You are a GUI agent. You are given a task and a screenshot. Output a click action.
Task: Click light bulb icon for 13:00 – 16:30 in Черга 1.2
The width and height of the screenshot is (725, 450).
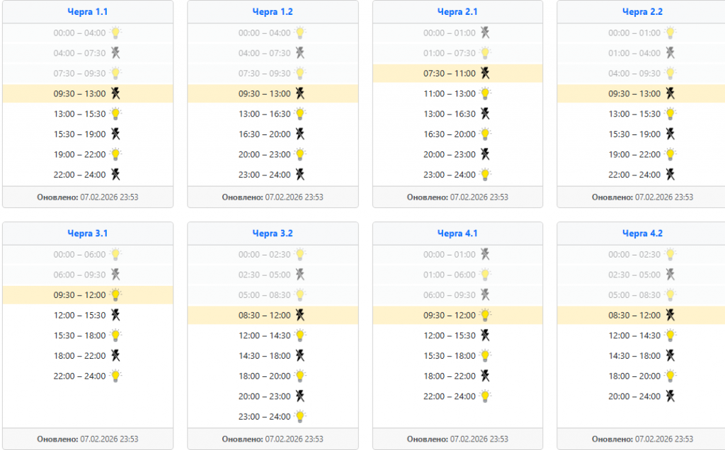pos(300,114)
